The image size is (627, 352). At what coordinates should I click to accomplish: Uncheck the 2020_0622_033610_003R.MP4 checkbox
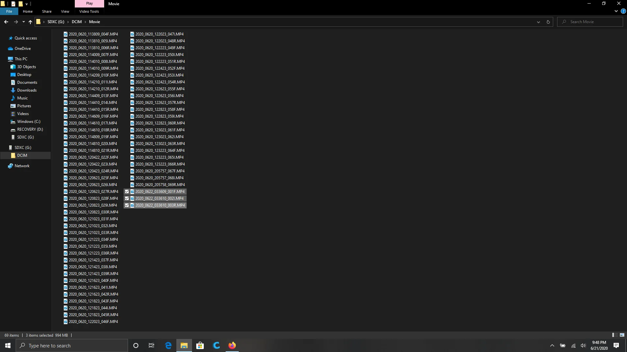tap(127, 205)
